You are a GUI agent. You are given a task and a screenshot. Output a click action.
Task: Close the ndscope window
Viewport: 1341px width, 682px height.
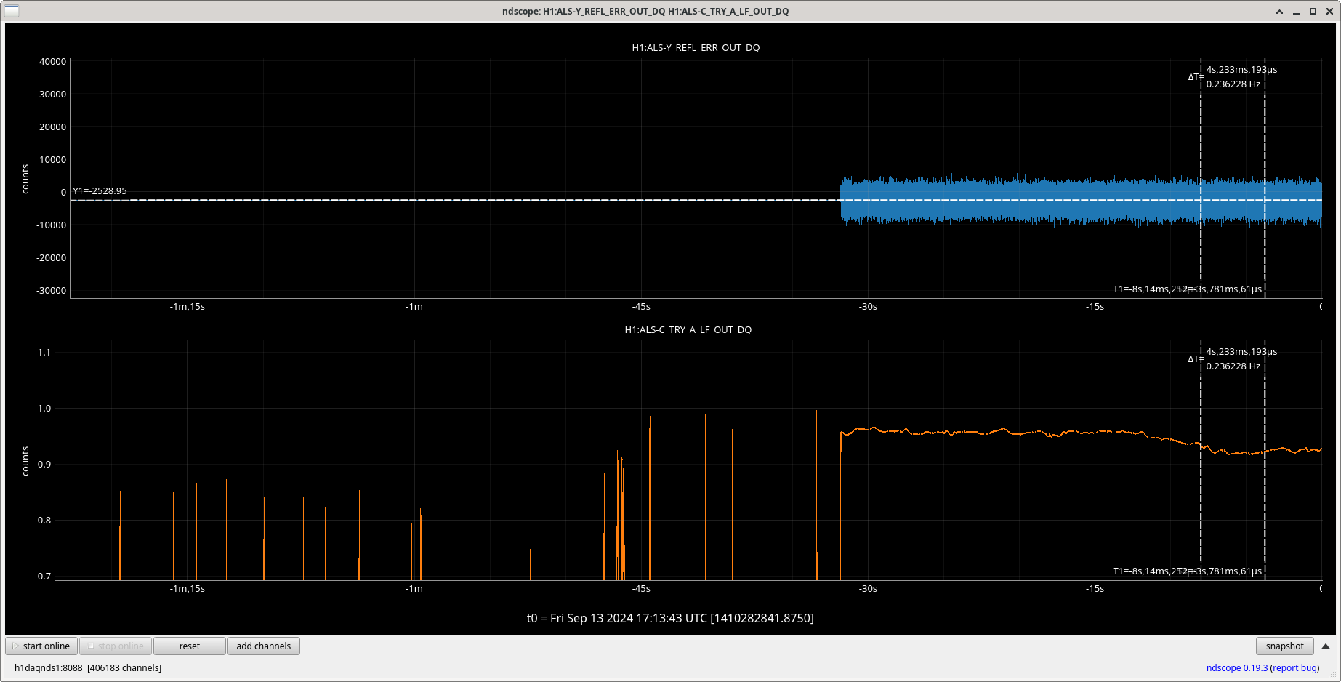coord(1330,11)
